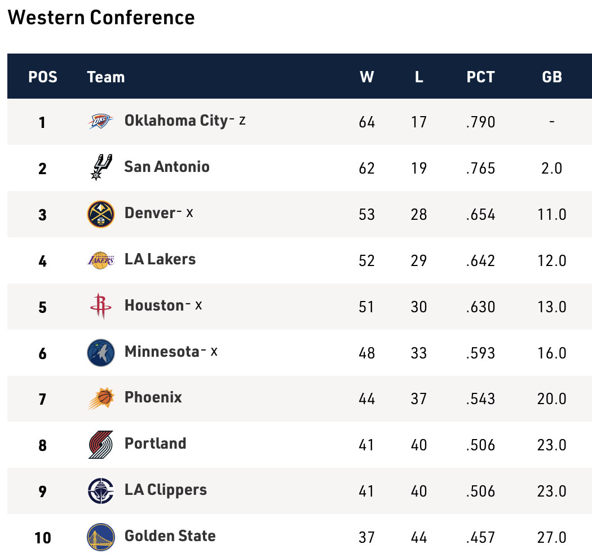This screenshot has width=592, height=558.
Task: Open the Oklahoma City team link
Action: (175, 121)
